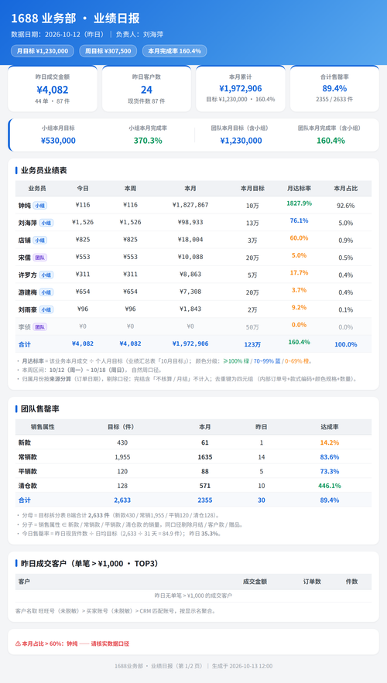Click 新款's 达成率 14.2%

(x=330, y=442)
